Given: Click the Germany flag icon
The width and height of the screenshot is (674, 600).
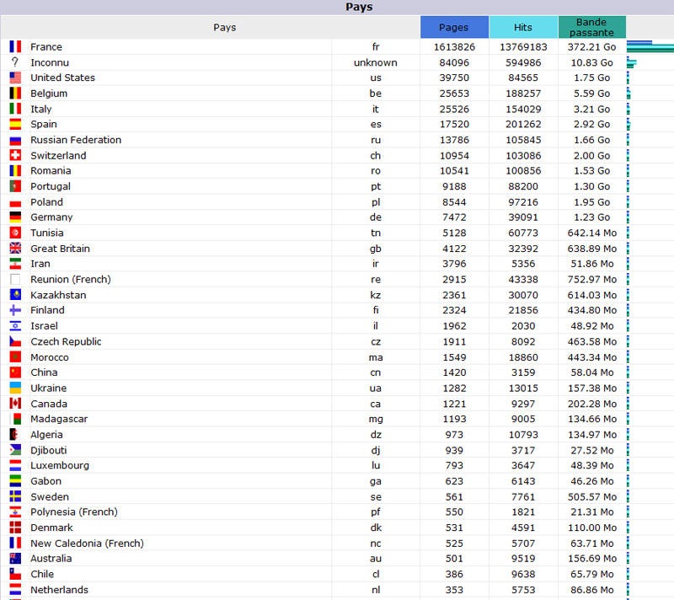Looking at the screenshot, I should pos(15,217).
